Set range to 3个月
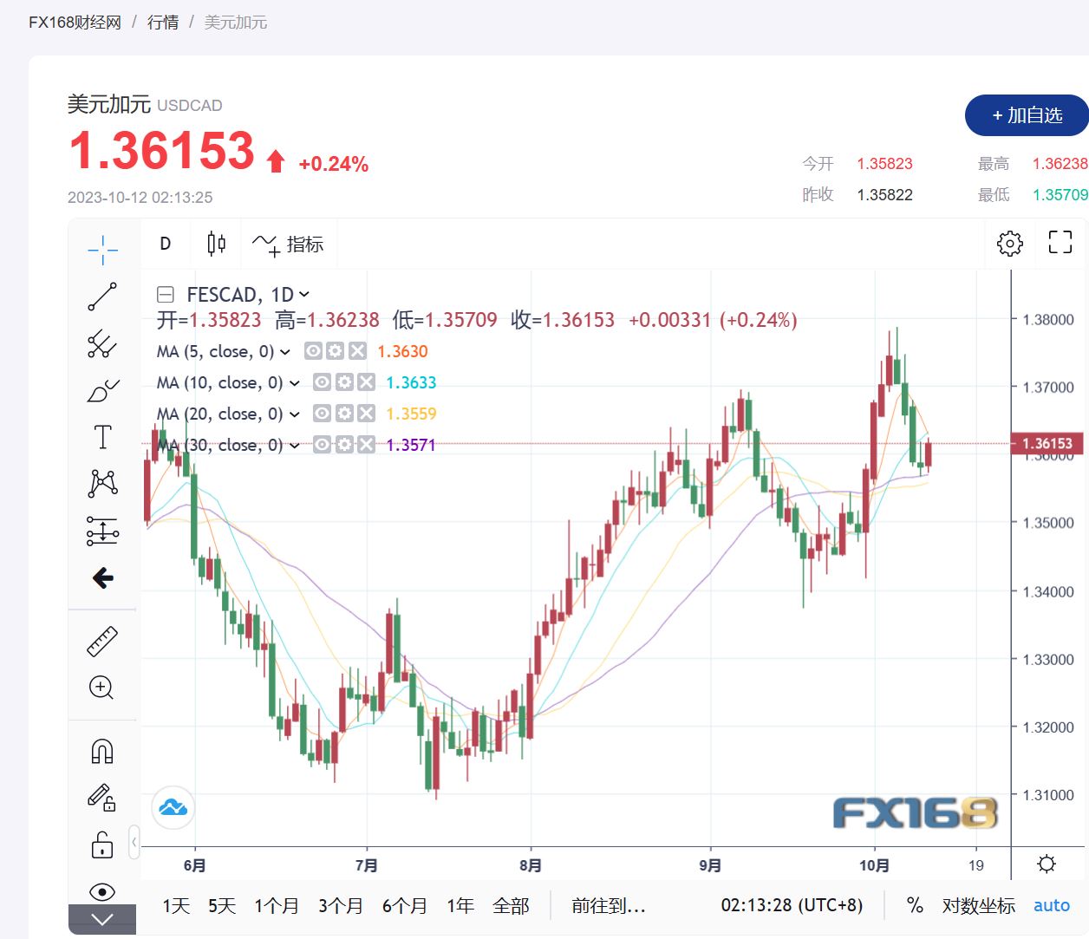The height and width of the screenshot is (939, 1089). coord(341,906)
